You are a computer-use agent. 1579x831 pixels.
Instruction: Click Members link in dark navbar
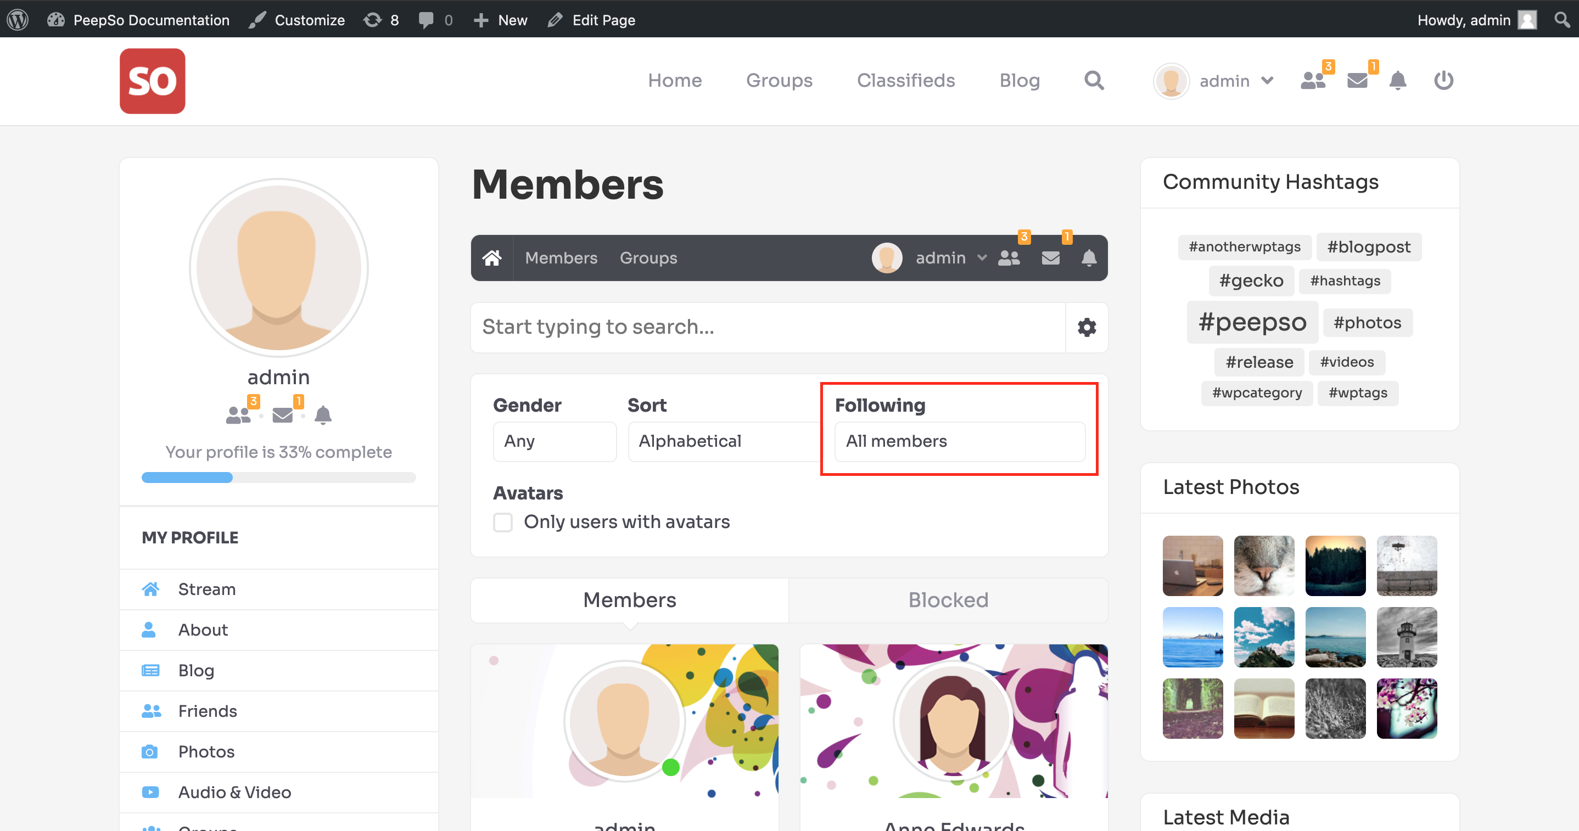(x=561, y=258)
